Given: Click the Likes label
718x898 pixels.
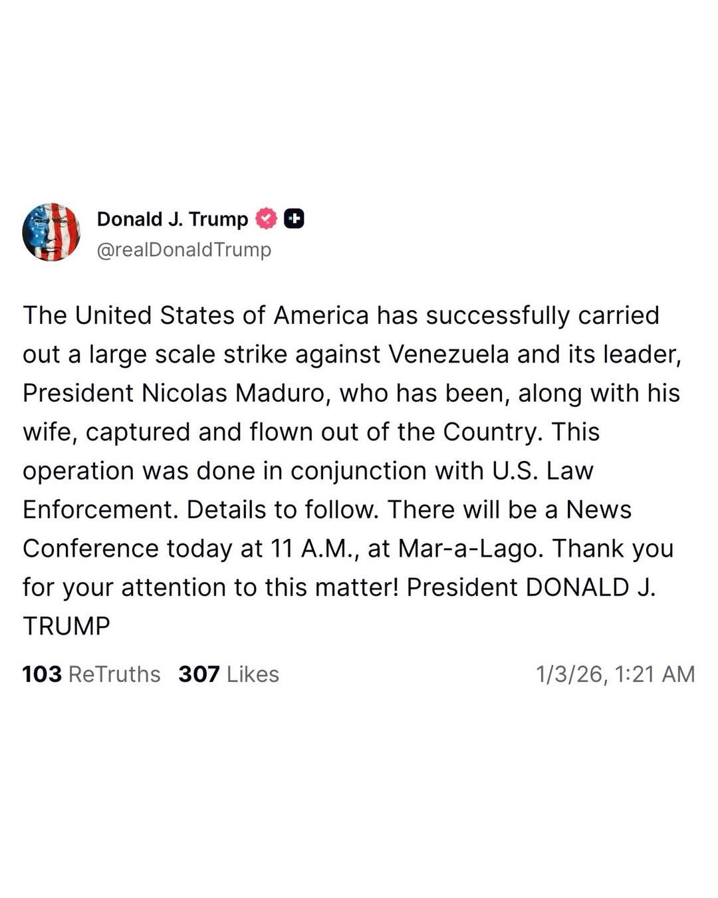Looking at the screenshot, I should click(x=253, y=674).
